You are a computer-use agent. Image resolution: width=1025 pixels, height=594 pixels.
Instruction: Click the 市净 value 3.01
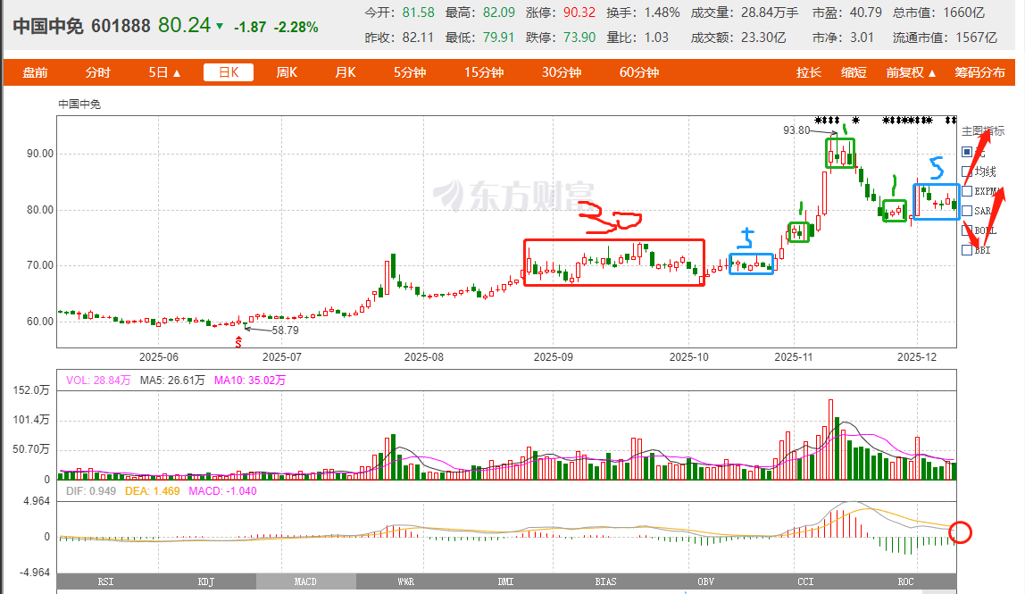(862, 38)
